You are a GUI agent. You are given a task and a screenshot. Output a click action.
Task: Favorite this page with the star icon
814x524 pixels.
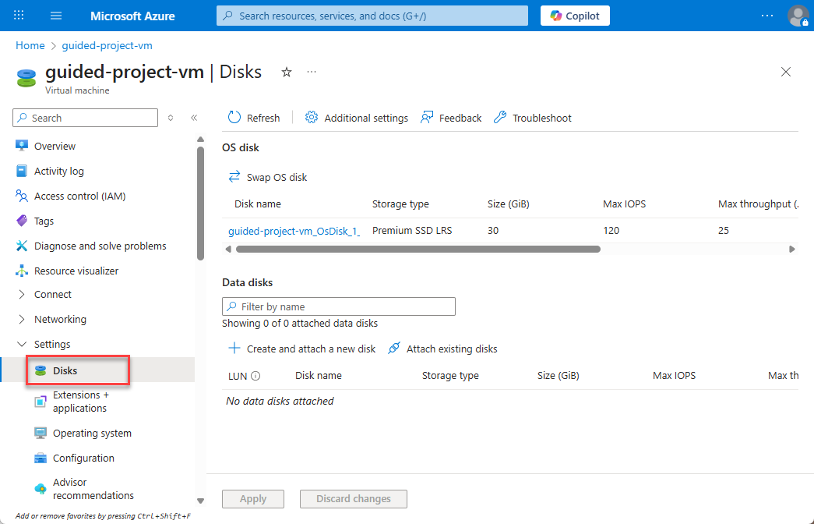coord(286,73)
